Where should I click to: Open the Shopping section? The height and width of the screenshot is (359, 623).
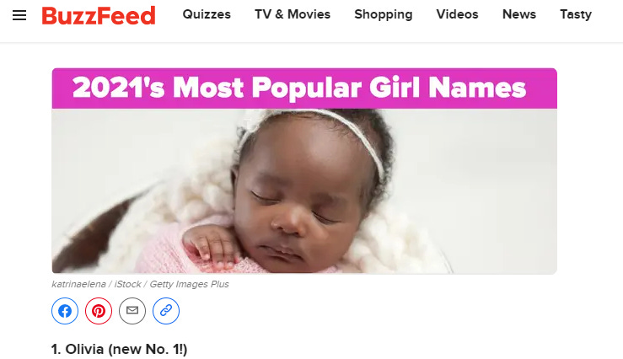pos(384,14)
